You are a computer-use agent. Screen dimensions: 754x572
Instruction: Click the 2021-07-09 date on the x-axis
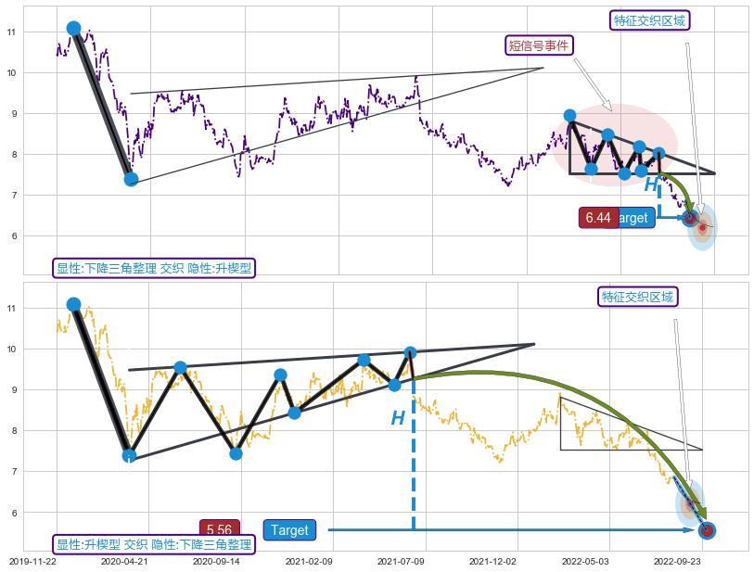pos(402,561)
